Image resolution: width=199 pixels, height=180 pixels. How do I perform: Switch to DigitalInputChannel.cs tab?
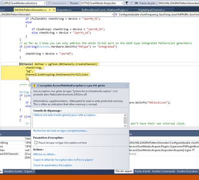coord(151,10)
